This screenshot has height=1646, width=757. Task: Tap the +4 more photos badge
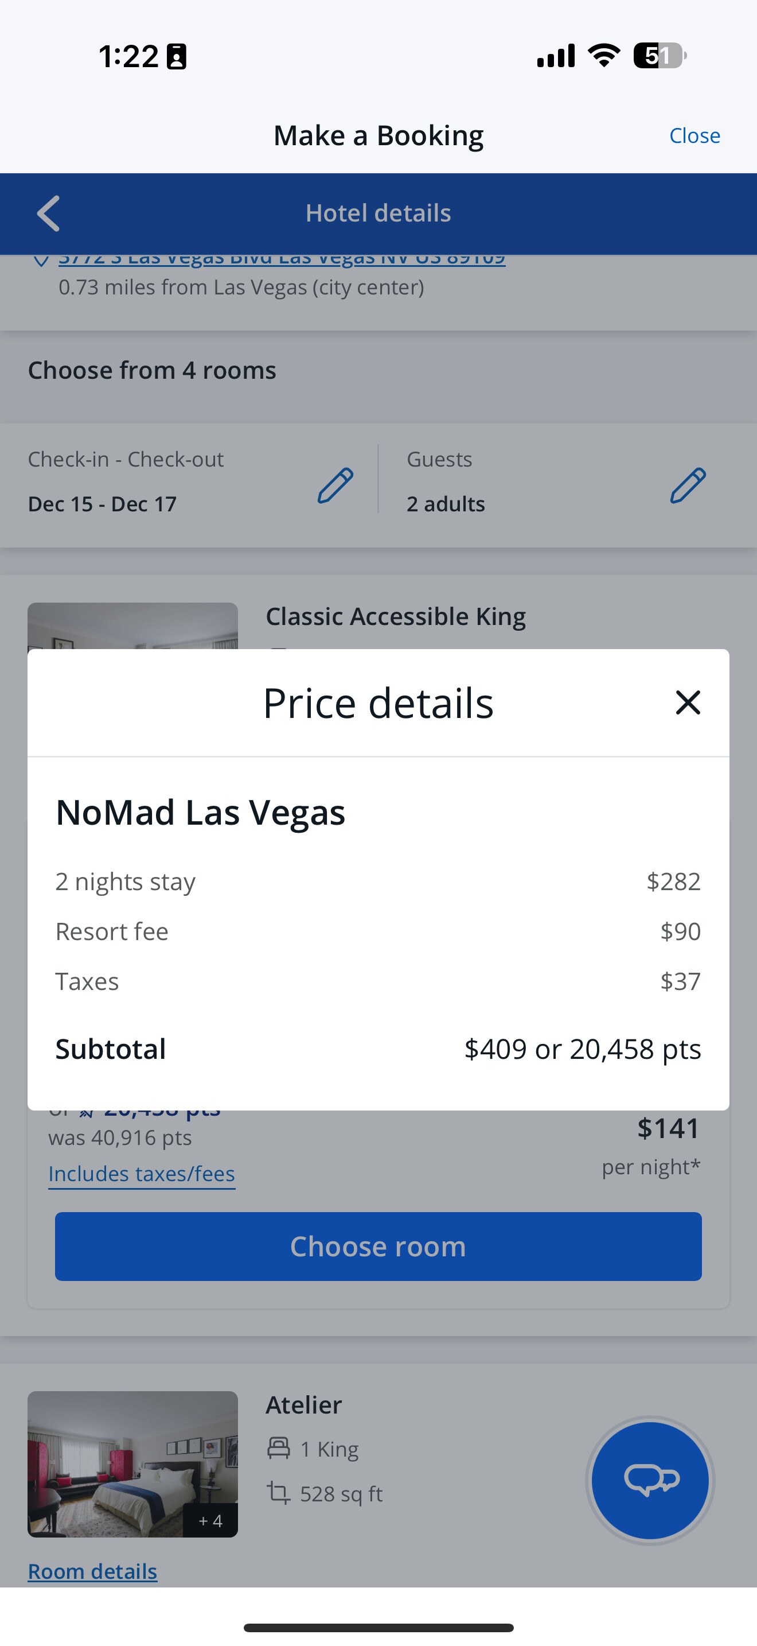point(210,1521)
